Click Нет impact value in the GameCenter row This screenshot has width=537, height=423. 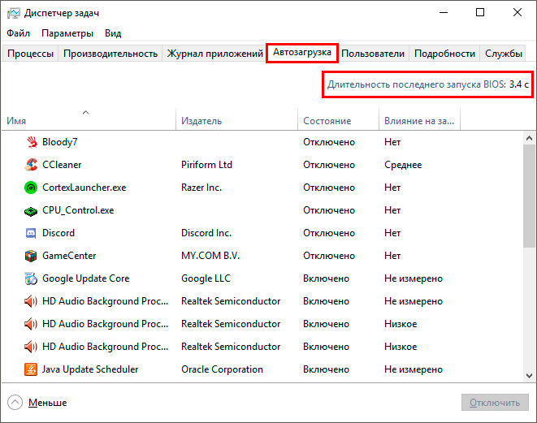pyautogui.click(x=392, y=256)
